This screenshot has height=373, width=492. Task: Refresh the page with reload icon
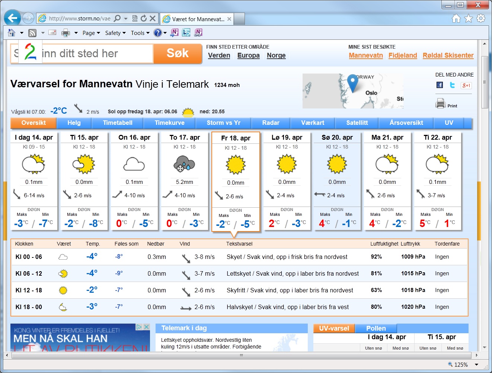click(x=144, y=18)
